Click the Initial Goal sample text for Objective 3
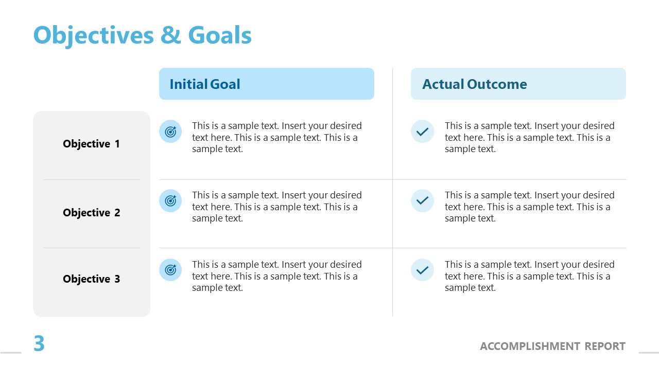The image size is (659, 370). click(276, 276)
